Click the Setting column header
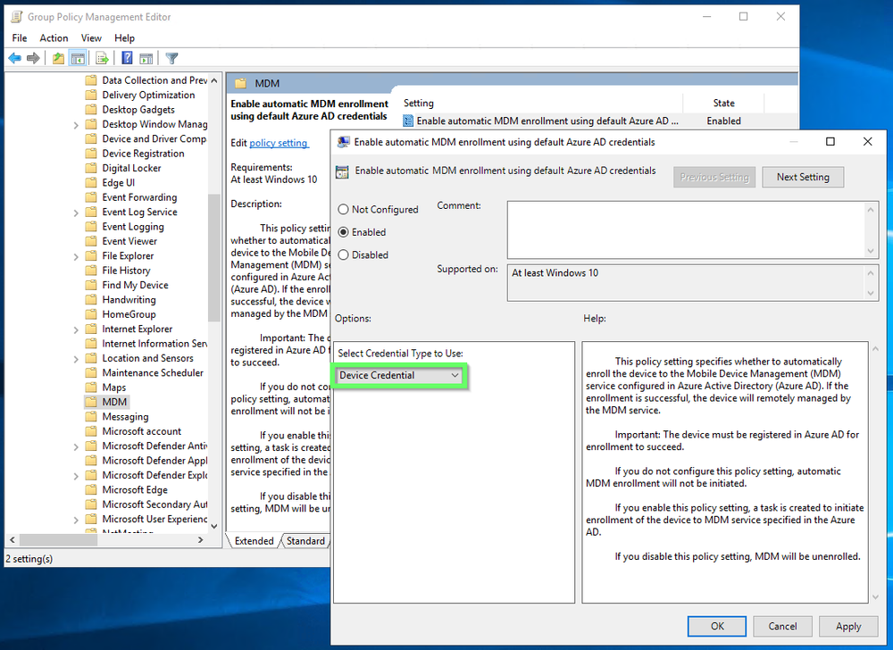 419,103
